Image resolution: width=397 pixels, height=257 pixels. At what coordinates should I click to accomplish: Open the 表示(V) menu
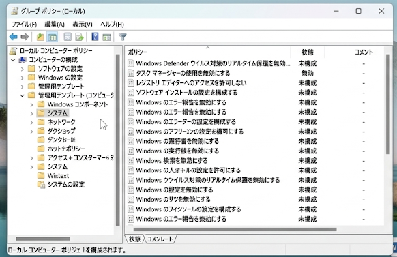click(x=83, y=25)
